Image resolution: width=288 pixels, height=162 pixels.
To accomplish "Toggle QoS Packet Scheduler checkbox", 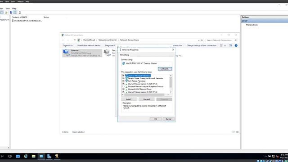I will 123,81.
